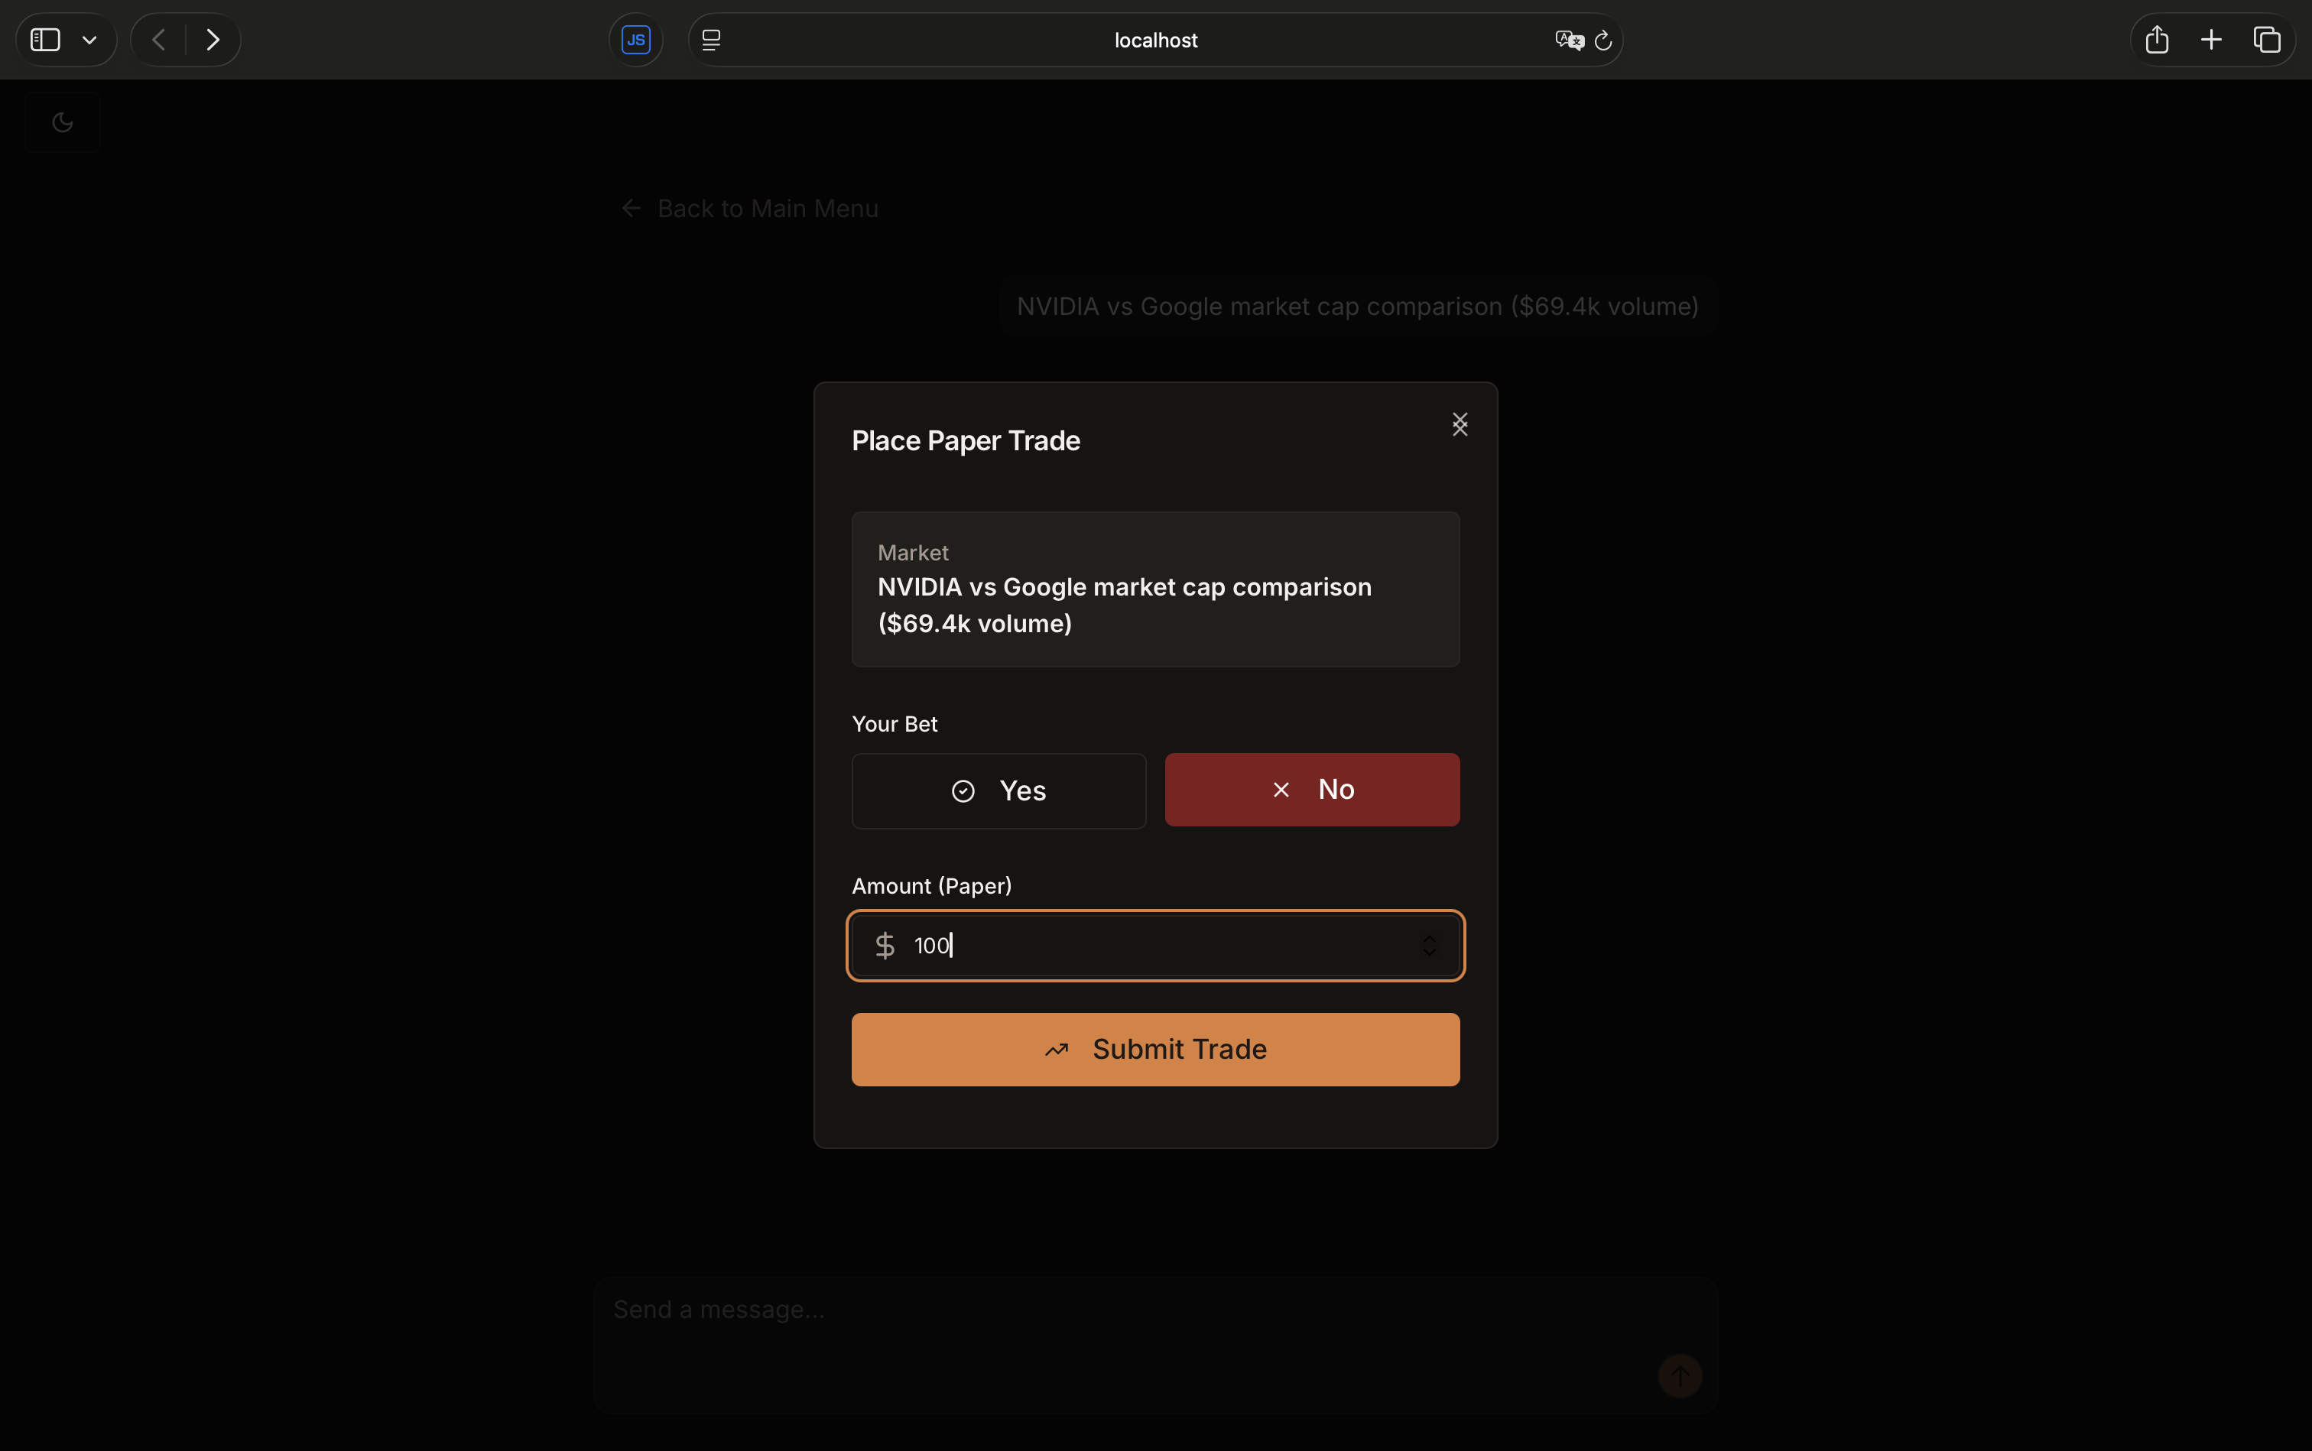Image resolution: width=2312 pixels, height=1451 pixels.
Task: Close the Place Paper Trade dialog
Action: coord(1459,424)
